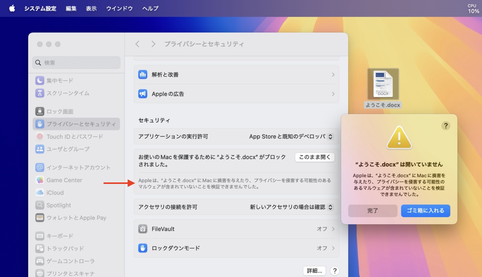Check the CPU 10% menu bar indicator
Image resolution: width=482 pixels, height=277 pixels.
point(473,9)
